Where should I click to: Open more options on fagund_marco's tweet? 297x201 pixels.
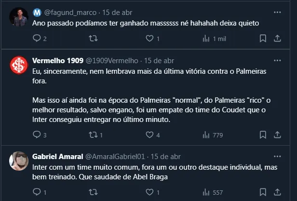(x=277, y=12)
